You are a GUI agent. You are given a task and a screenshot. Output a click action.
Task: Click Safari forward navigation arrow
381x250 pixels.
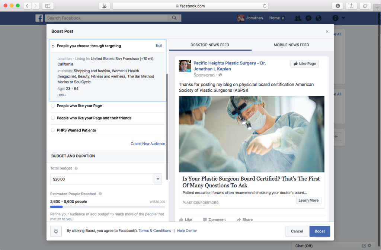pos(35,6)
